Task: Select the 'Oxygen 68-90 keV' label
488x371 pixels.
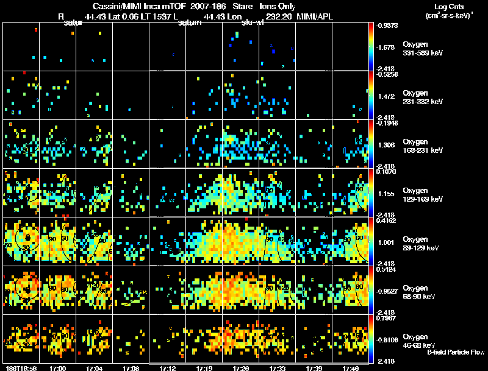Action: [419, 292]
